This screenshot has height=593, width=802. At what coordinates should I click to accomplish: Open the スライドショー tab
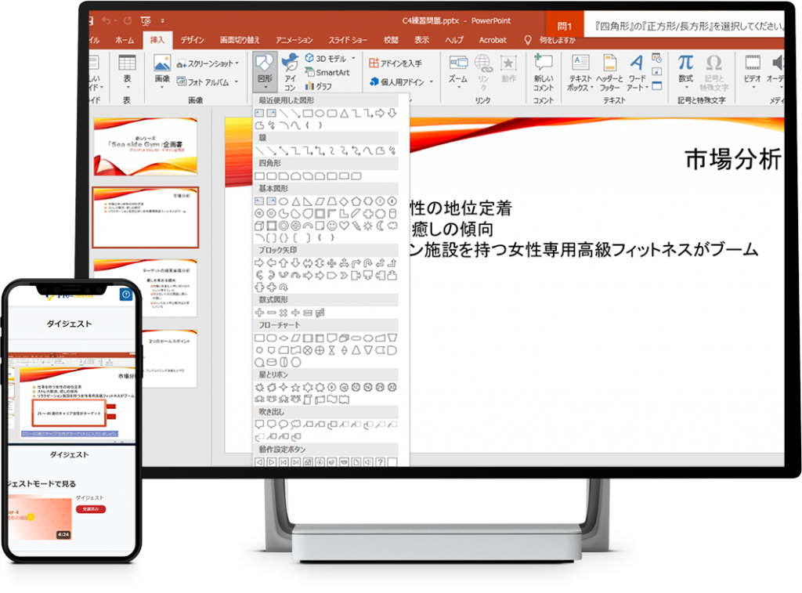pos(348,40)
